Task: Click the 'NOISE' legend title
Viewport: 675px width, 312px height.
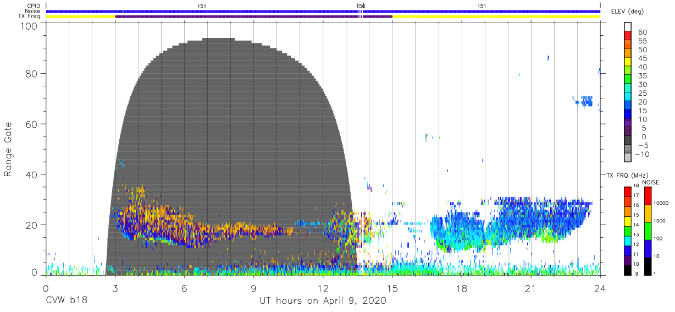Action: [x=650, y=182]
